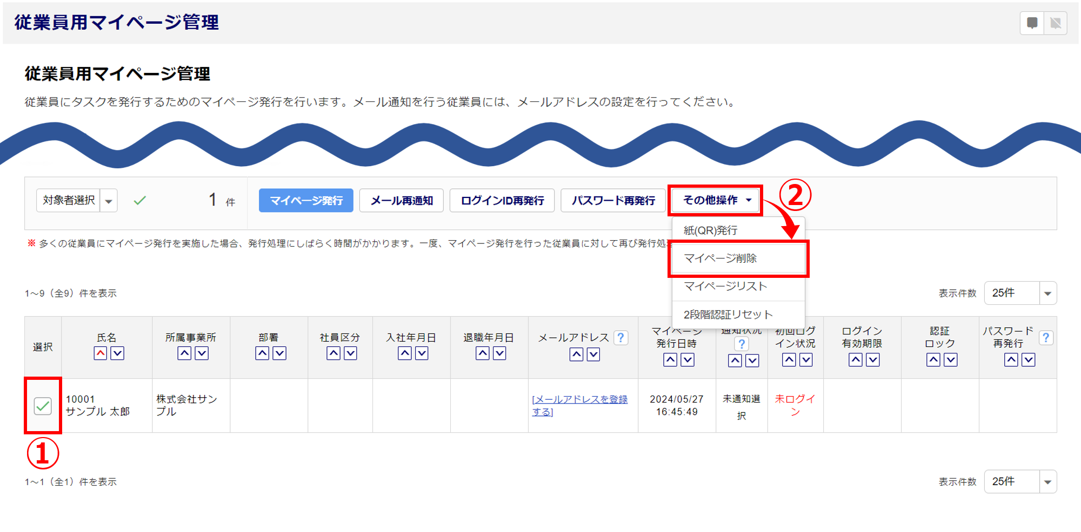Sort 入社年月日 column ascending
The width and height of the screenshot is (1081, 532).
pyautogui.click(x=405, y=353)
